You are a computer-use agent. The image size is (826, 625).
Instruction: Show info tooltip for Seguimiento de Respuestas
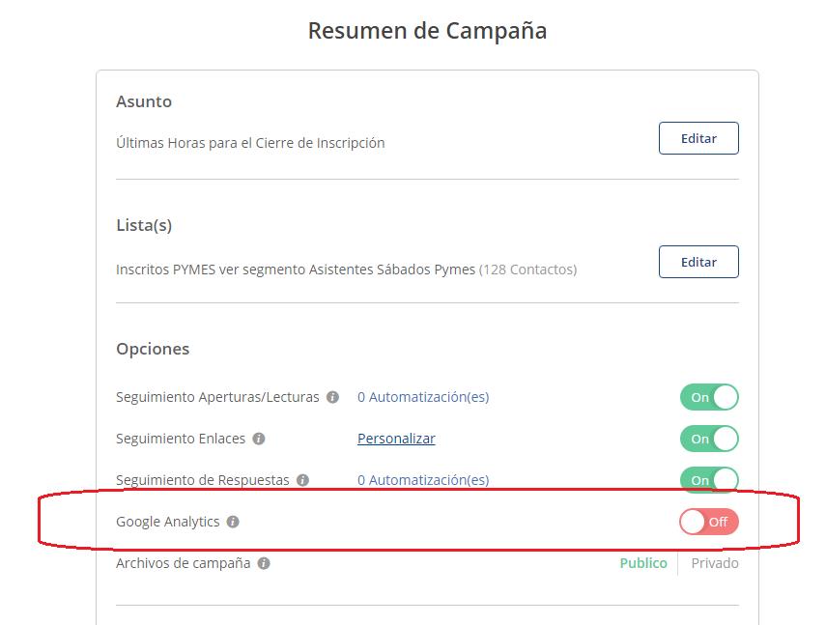302,480
